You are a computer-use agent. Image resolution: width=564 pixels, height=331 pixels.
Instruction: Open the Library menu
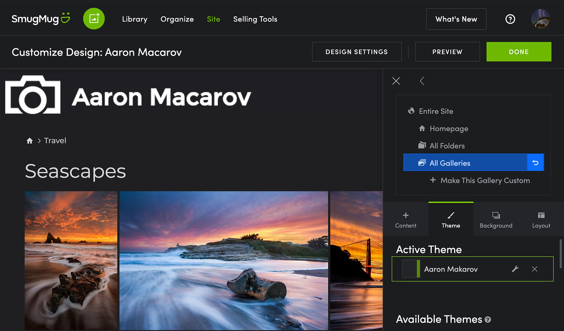tap(134, 19)
